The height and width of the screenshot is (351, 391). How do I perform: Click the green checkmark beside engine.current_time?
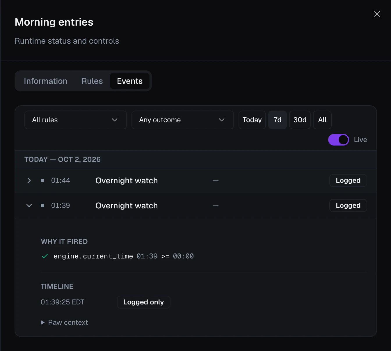click(x=45, y=256)
